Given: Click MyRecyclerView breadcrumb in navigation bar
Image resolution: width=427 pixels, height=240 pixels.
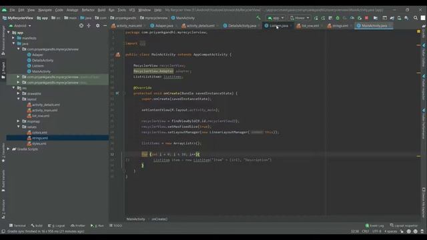Looking at the screenshot, I should (18, 18).
